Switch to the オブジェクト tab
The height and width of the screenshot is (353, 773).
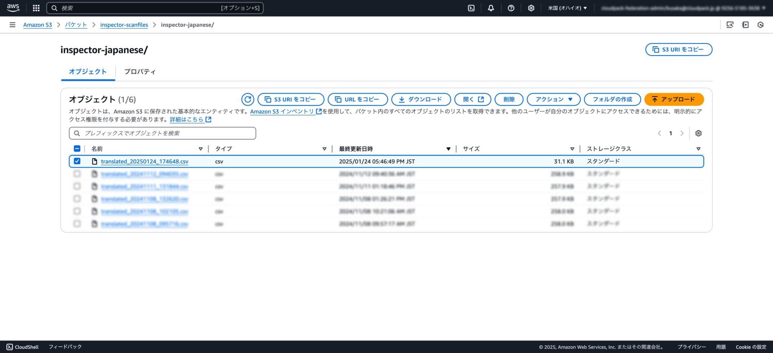[x=88, y=72]
